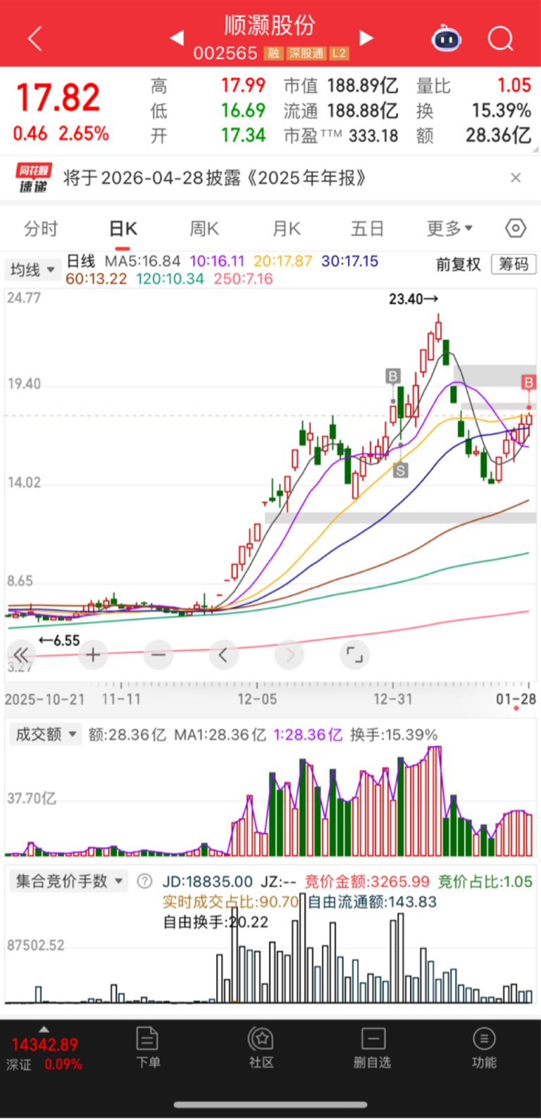The width and height of the screenshot is (541, 1119).
Task: Tap the 同花顺速递 news logo
Action: click(35, 178)
